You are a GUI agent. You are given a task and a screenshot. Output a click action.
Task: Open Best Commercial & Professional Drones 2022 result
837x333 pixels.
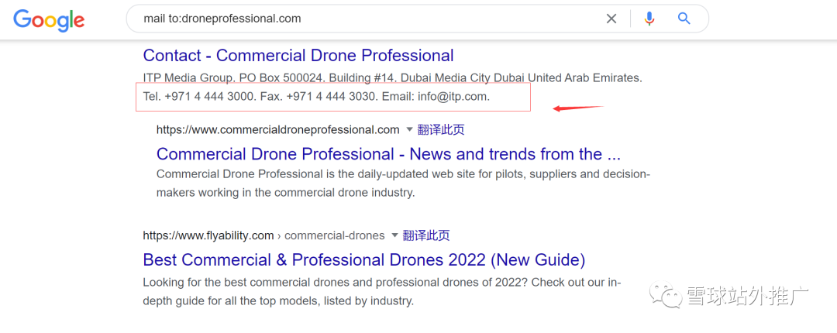tap(364, 260)
